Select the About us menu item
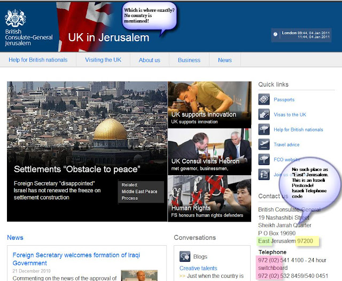This screenshot has width=342, height=281. point(150,60)
